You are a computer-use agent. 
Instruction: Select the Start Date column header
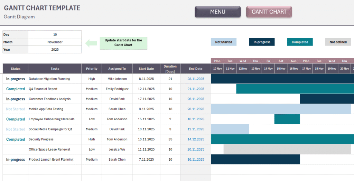[146, 69]
